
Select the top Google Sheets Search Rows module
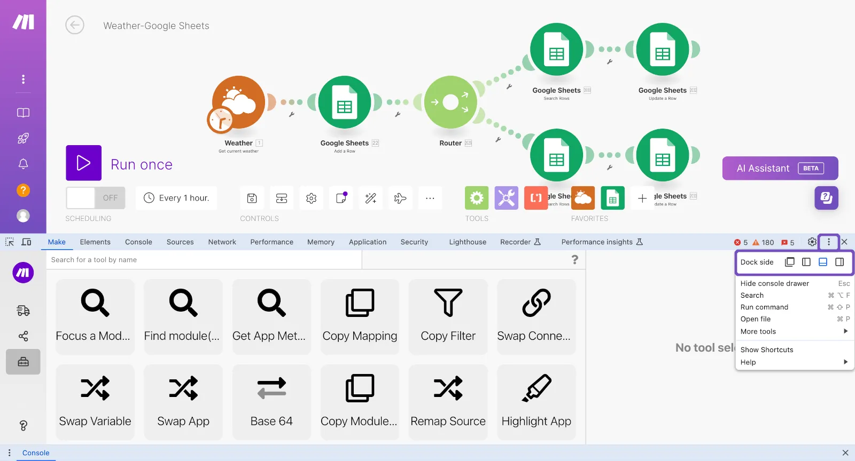click(556, 50)
